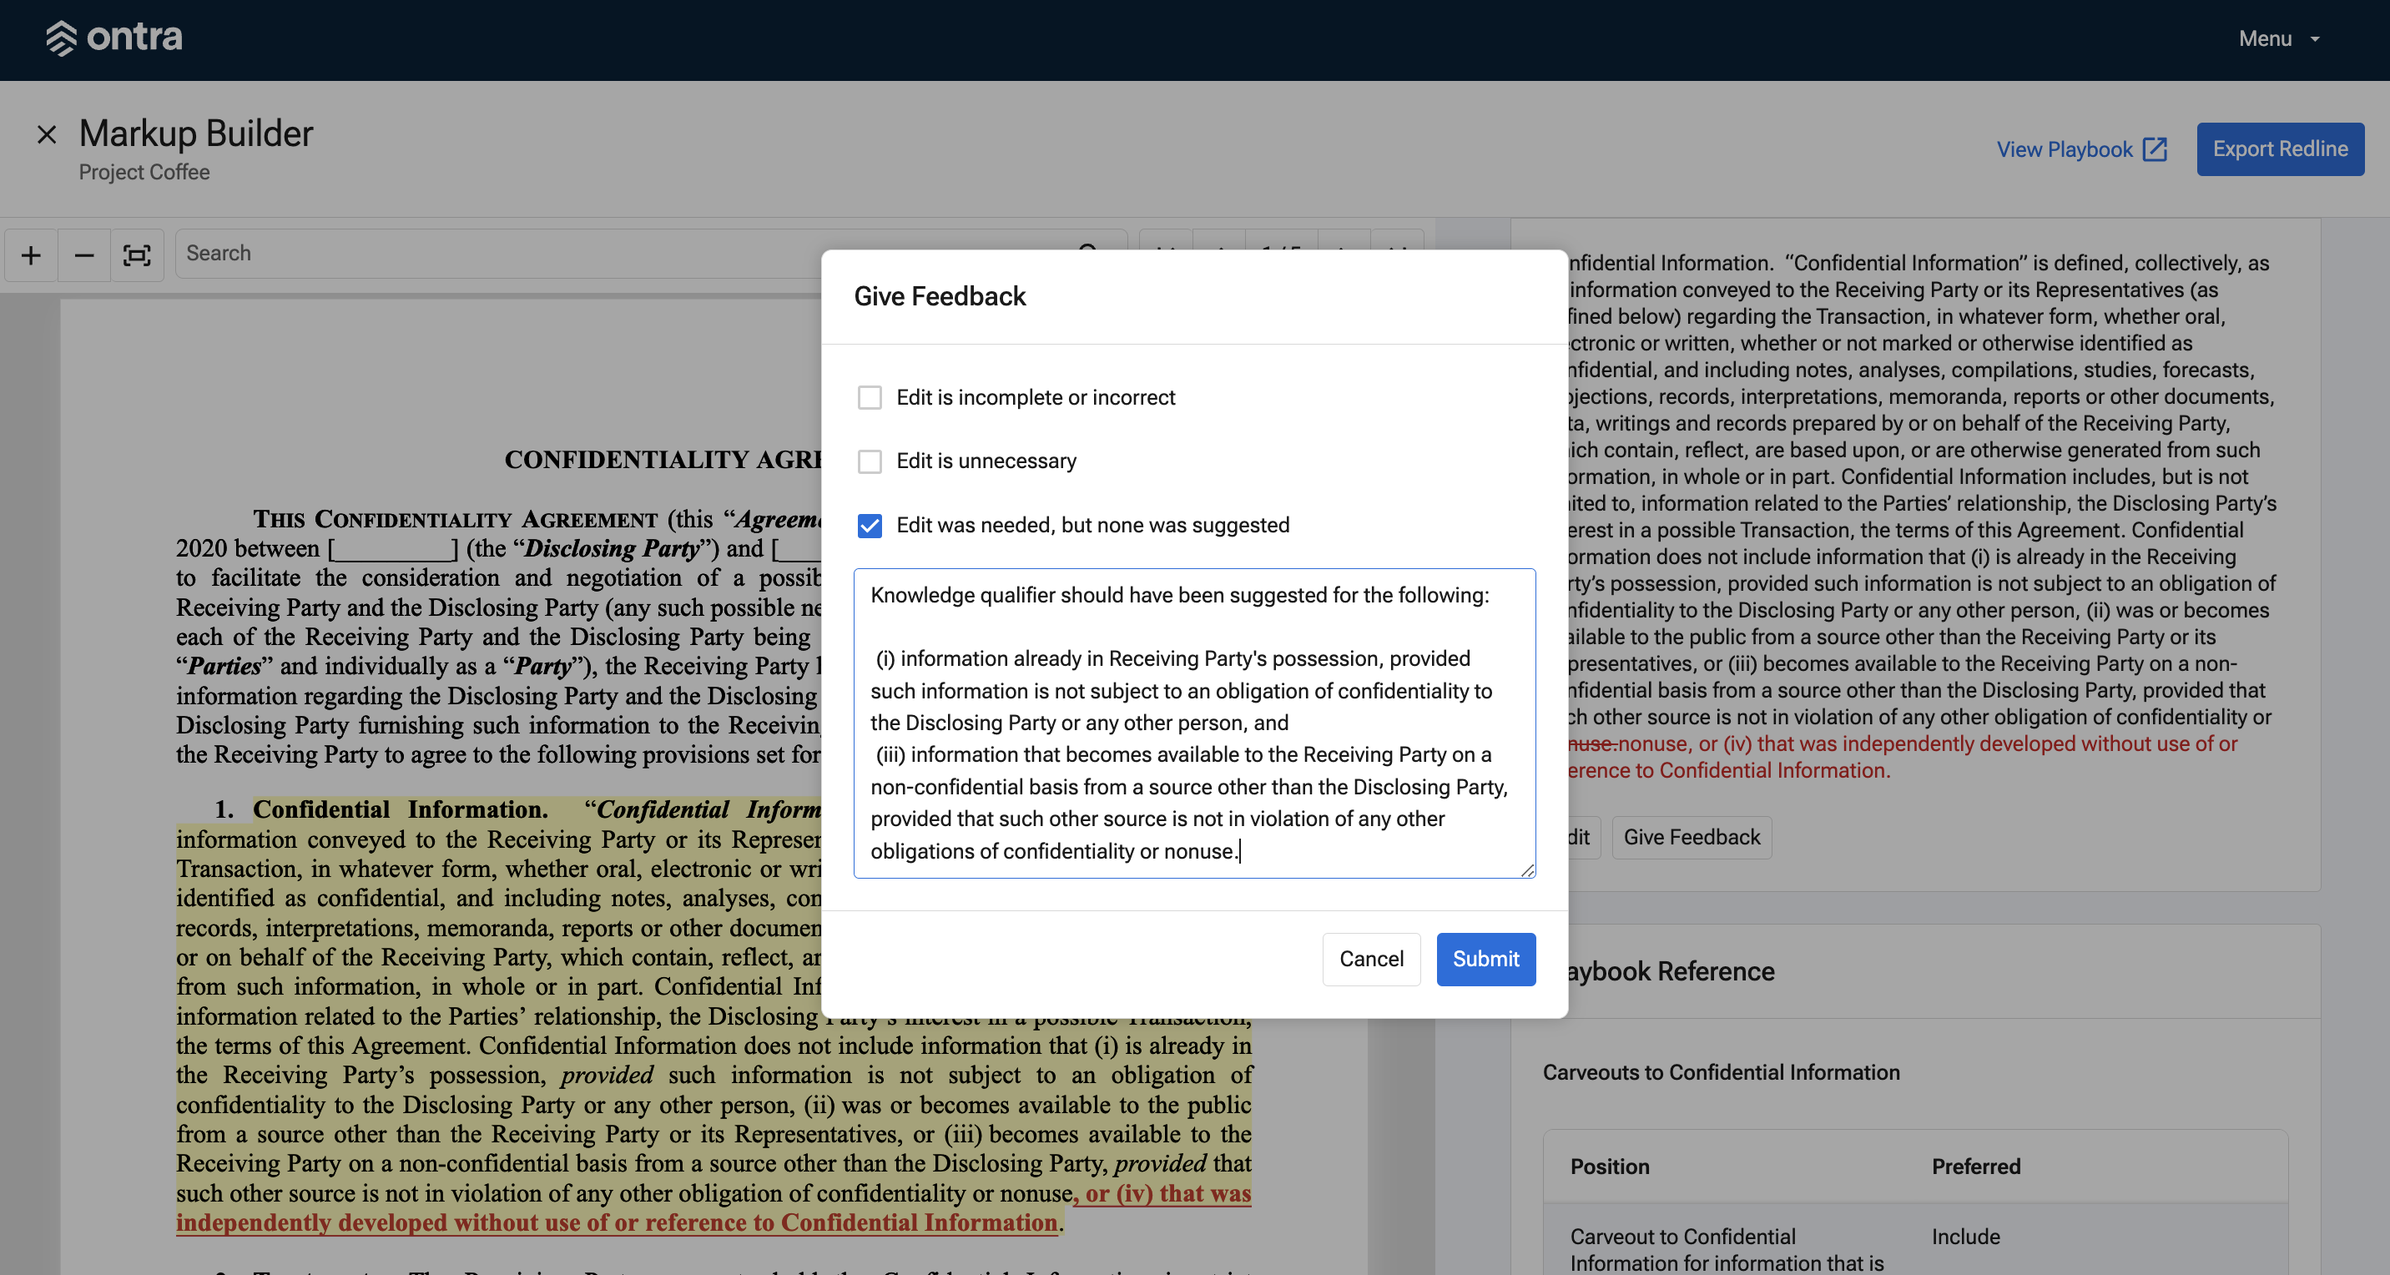The width and height of the screenshot is (2390, 1275).
Task: Uncheck 'Edit was needed, but none was suggested'
Action: coord(870,525)
